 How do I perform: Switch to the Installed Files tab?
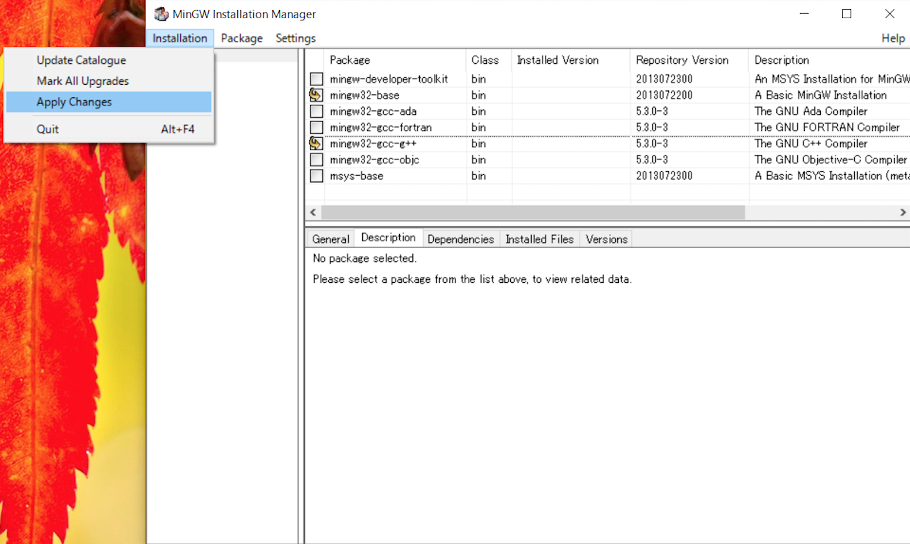pos(540,239)
